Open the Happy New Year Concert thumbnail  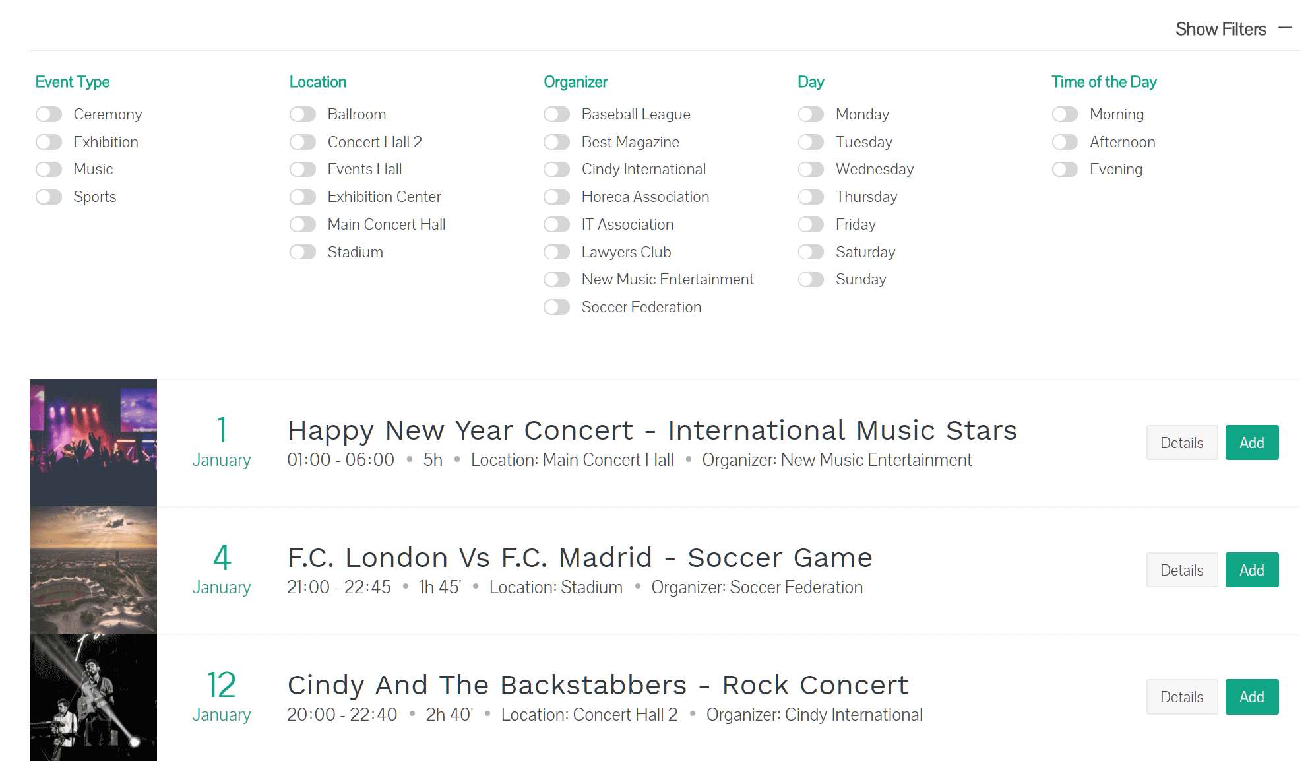pyautogui.click(x=93, y=442)
